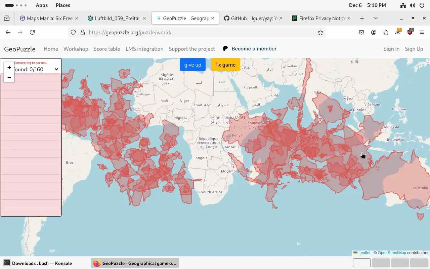This screenshot has width=430, height=269.
Task: Focus the geopuzzle.org address bar
Action: 202,32
